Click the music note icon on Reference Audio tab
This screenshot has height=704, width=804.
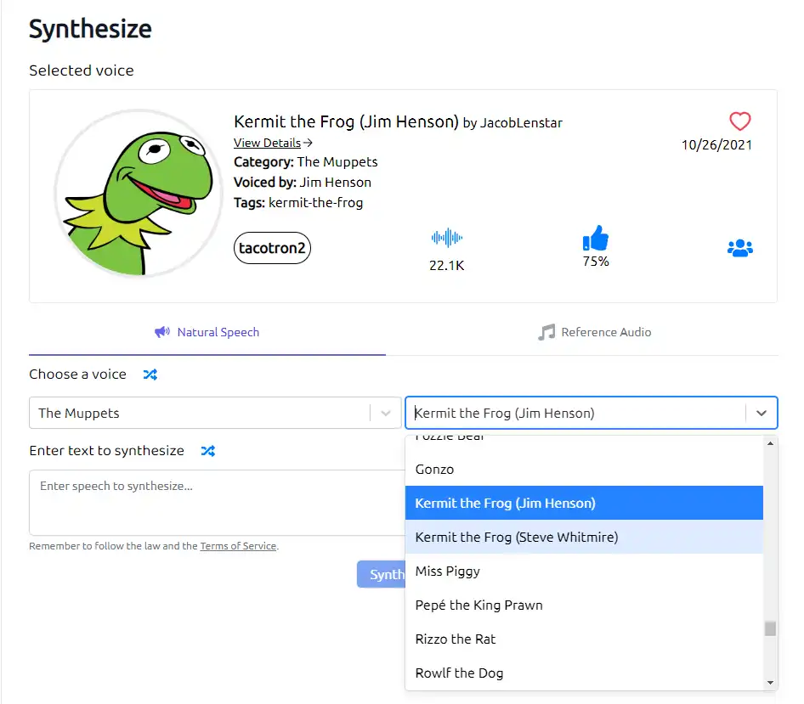pyautogui.click(x=546, y=332)
